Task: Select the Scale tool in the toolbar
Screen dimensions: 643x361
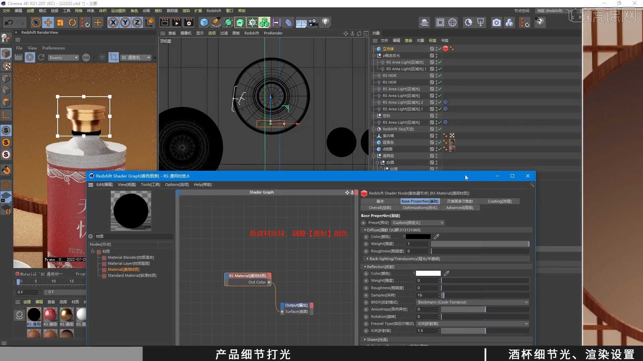Action: pos(60,22)
